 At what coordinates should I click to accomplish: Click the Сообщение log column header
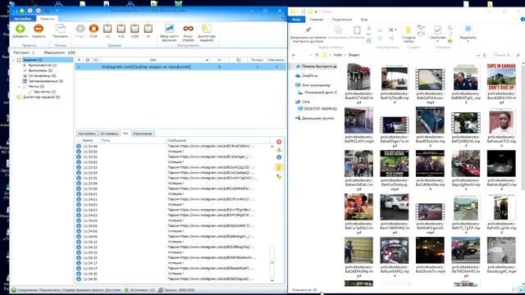click(217, 140)
